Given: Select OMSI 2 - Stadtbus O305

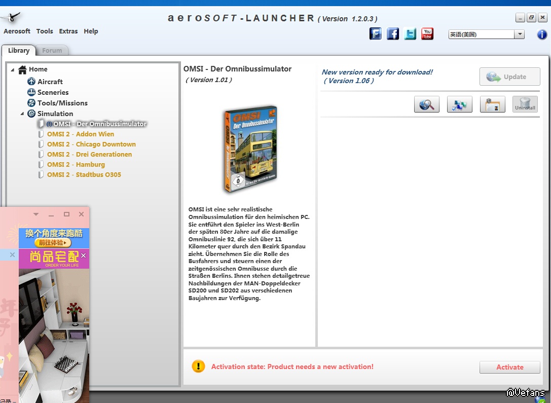Looking at the screenshot, I should click(84, 175).
